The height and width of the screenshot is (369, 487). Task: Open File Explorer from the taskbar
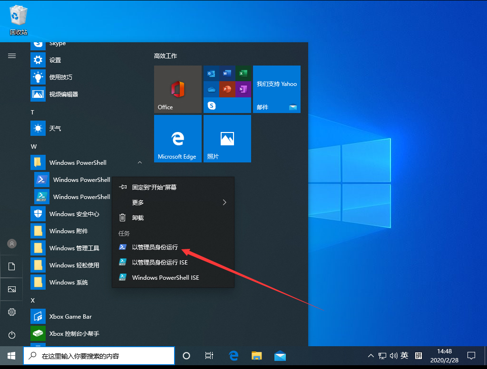257,355
